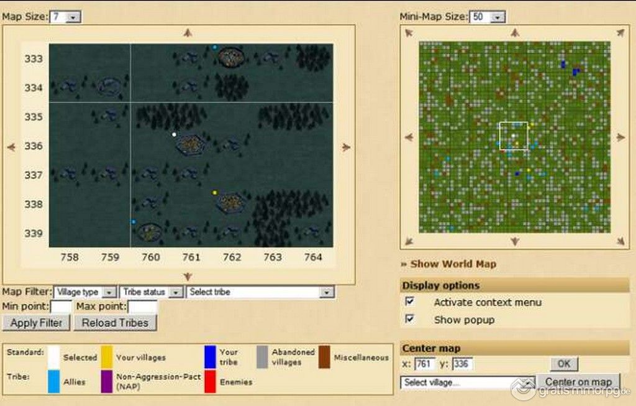Open Show World Map link
The width and height of the screenshot is (636, 406).
(453, 264)
